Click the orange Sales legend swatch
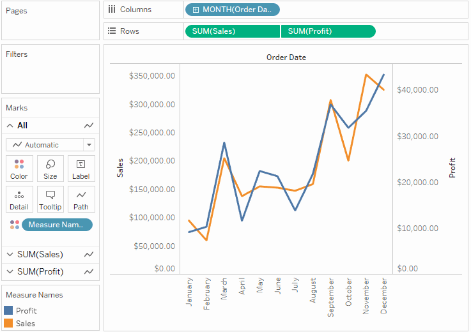The width and height of the screenshot is (471, 332). (x=8, y=323)
